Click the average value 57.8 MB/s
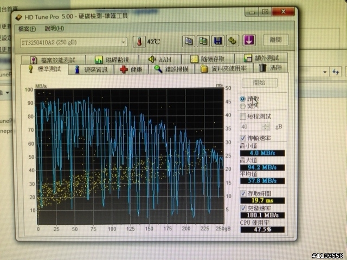This screenshot has width=347, height=260. (x=262, y=181)
